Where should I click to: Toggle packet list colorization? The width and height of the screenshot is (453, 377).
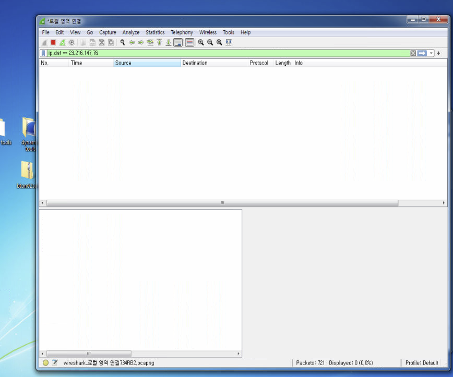click(x=189, y=43)
